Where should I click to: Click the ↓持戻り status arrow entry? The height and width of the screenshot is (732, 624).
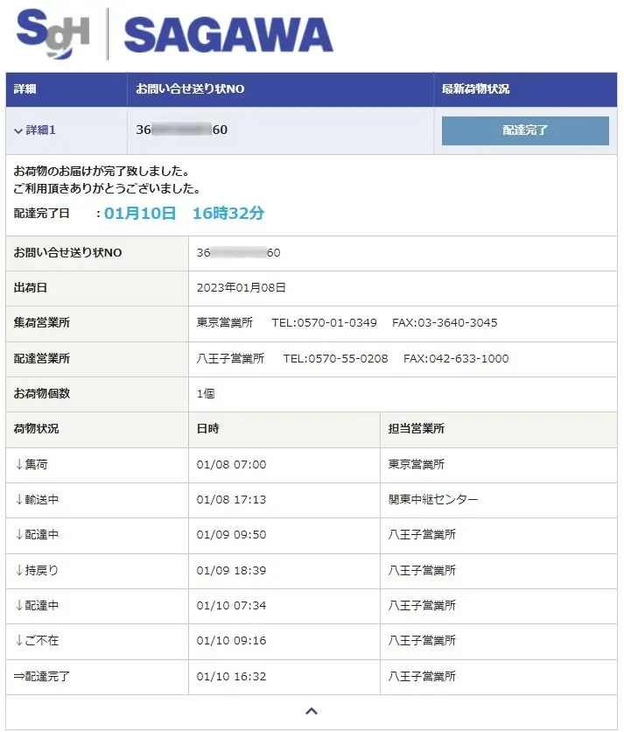click(38, 570)
